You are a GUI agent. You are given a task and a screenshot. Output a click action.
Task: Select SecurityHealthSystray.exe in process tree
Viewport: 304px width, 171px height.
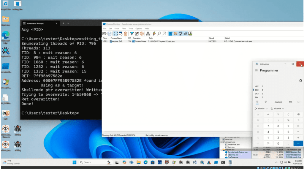[237, 152]
